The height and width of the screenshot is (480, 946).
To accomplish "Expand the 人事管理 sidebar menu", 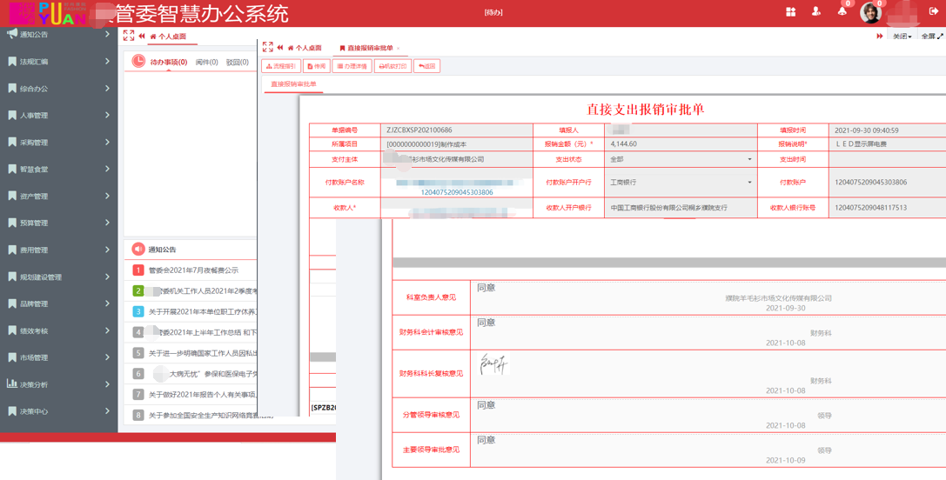I will click(58, 116).
